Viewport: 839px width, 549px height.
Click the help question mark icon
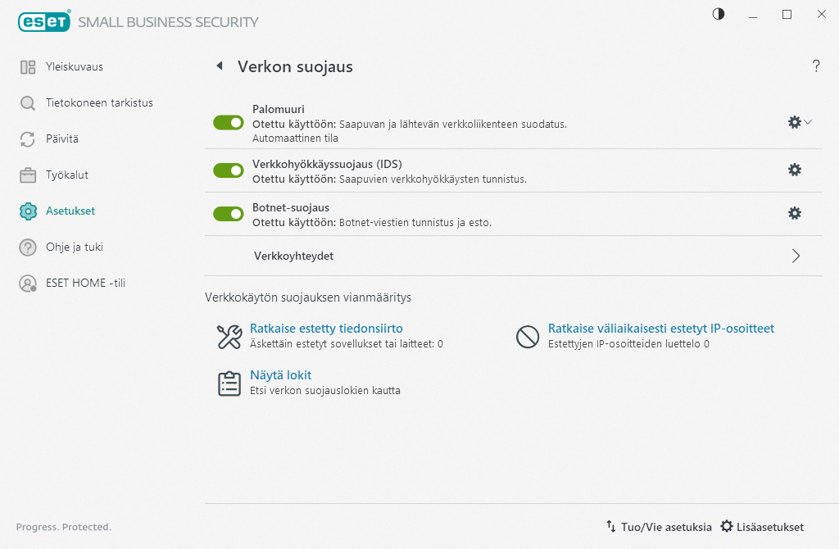(816, 66)
